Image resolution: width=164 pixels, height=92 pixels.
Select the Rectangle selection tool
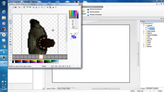pyautogui.click(x=11, y=15)
